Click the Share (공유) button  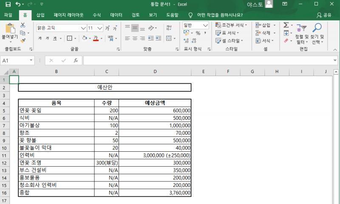pyautogui.click(x=324, y=15)
